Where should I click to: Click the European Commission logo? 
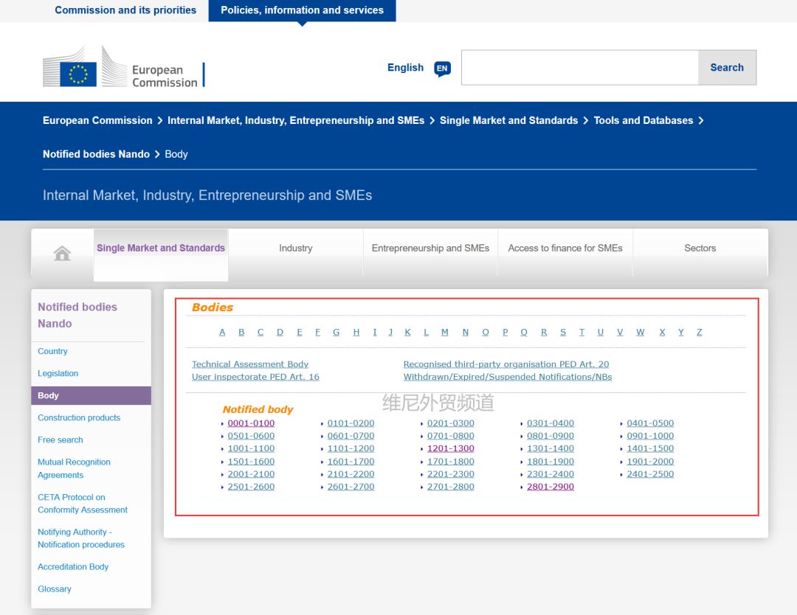(x=123, y=67)
